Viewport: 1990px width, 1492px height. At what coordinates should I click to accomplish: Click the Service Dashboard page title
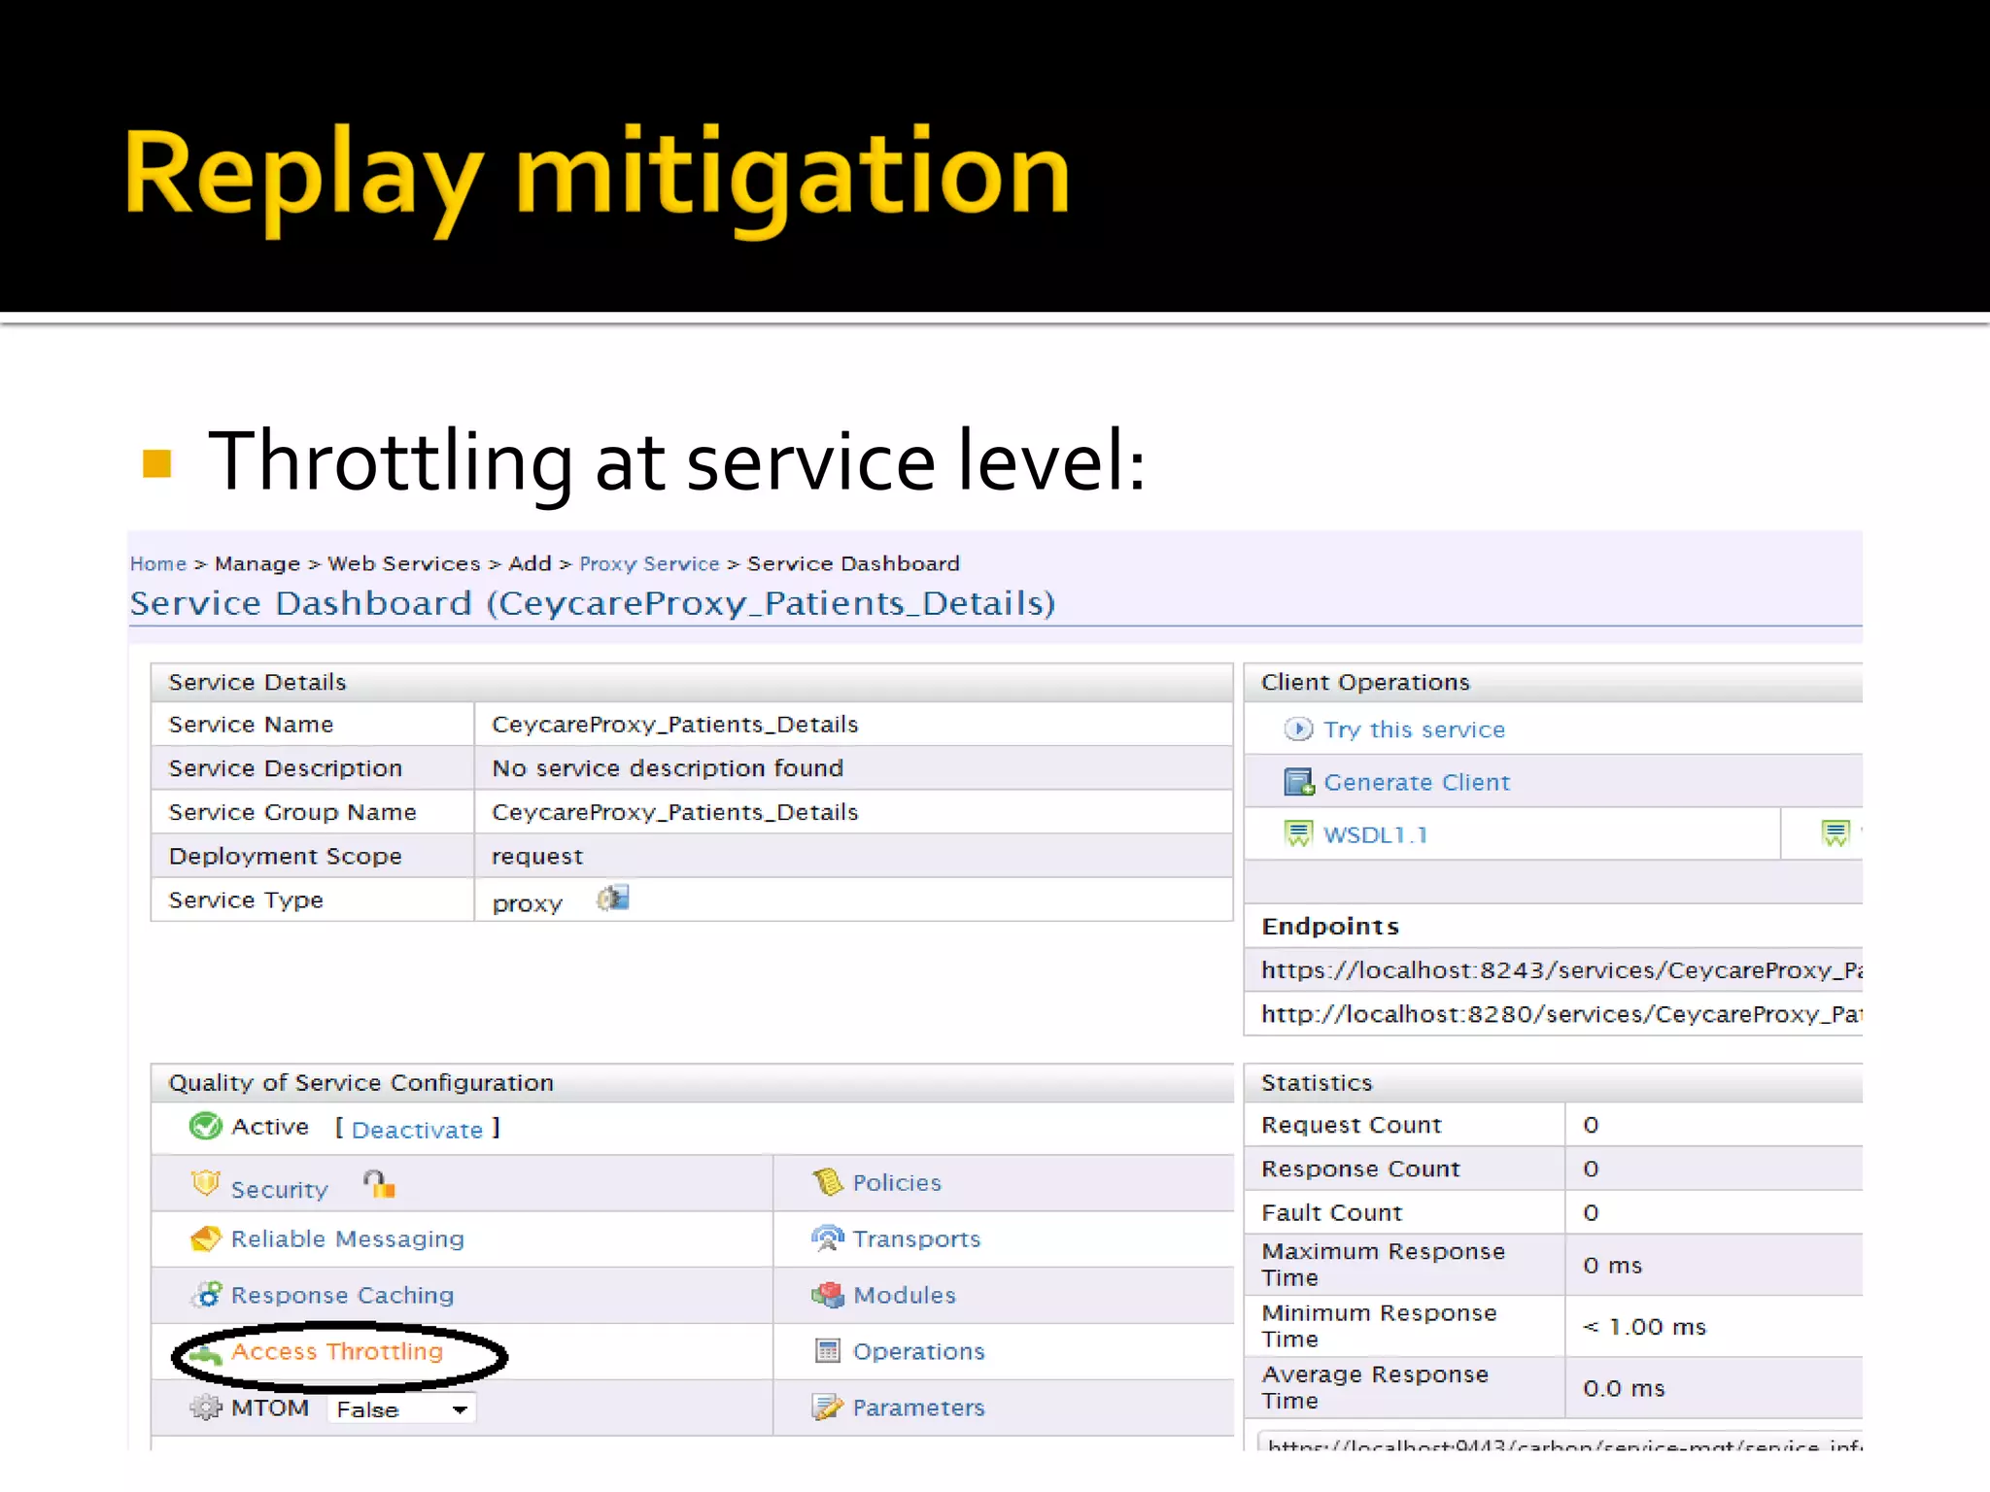pyautogui.click(x=593, y=603)
